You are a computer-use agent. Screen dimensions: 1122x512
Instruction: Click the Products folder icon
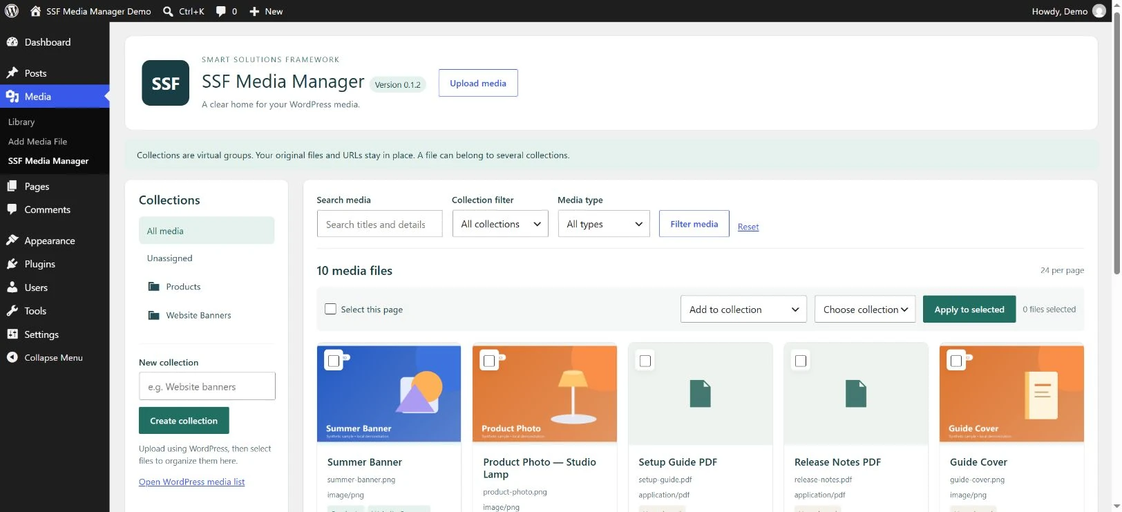coord(153,287)
